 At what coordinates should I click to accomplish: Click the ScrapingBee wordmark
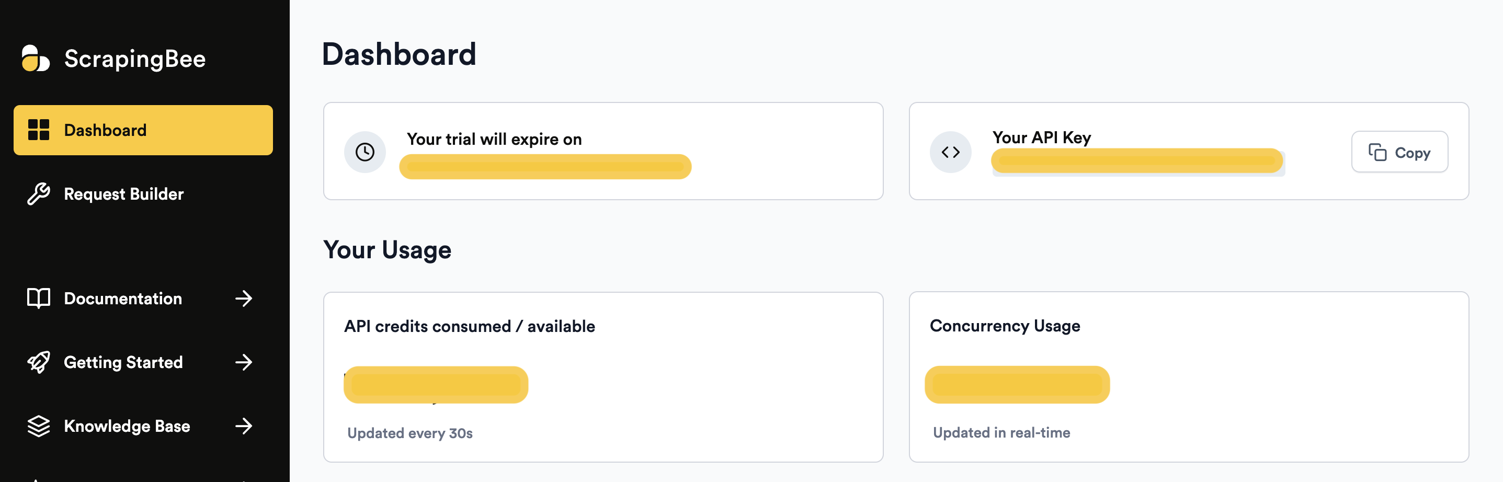click(x=135, y=59)
